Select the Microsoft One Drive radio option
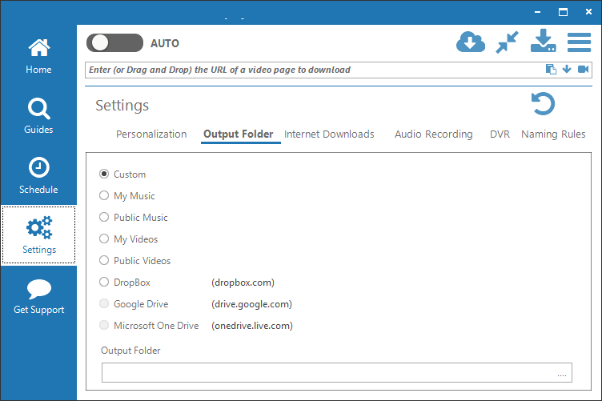The height and width of the screenshot is (401, 602). click(x=104, y=326)
